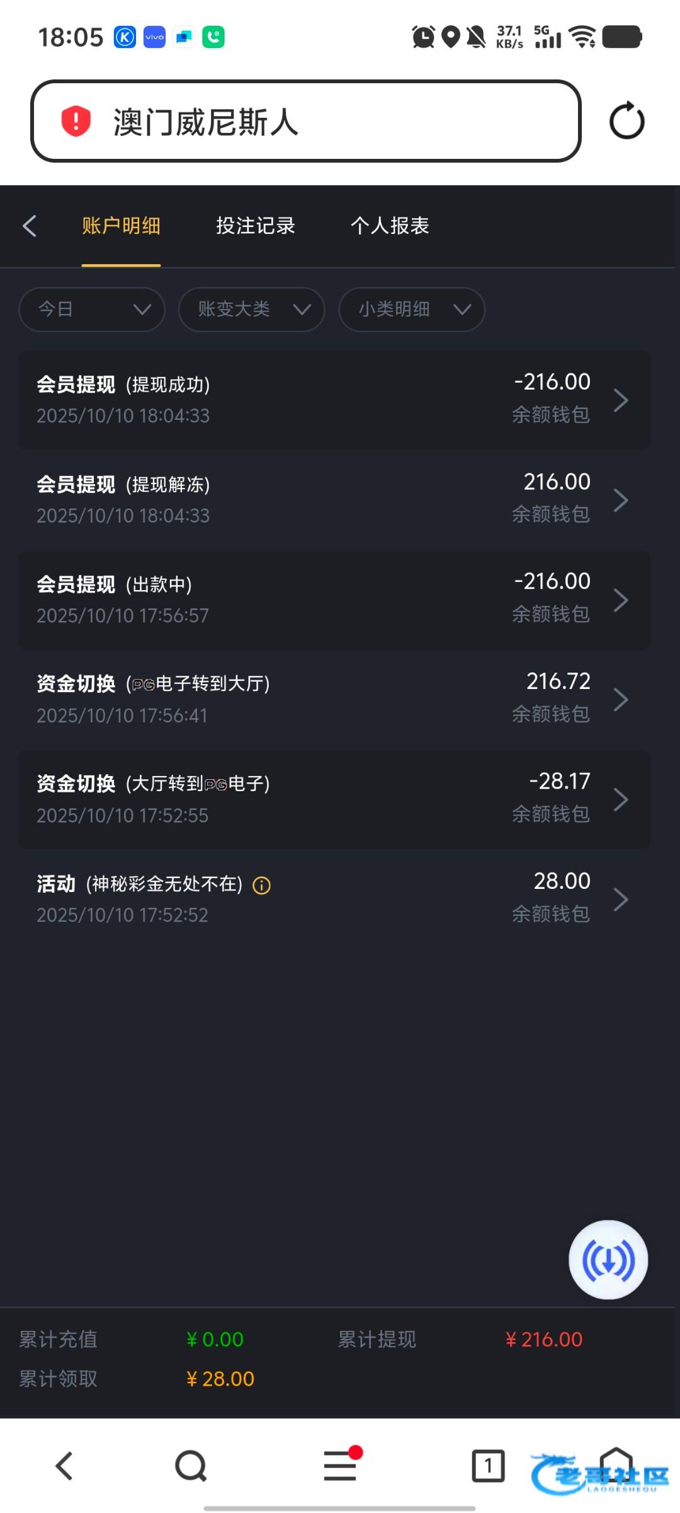Open the 账变大类 filter dropdown
This screenshot has width=680, height=1513.
[x=252, y=309]
